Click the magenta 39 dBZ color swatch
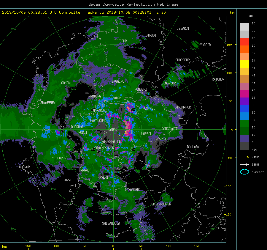 click(x=244, y=94)
